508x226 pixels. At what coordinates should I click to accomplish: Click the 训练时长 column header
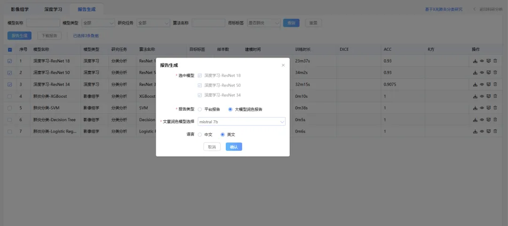[x=303, y=49]
